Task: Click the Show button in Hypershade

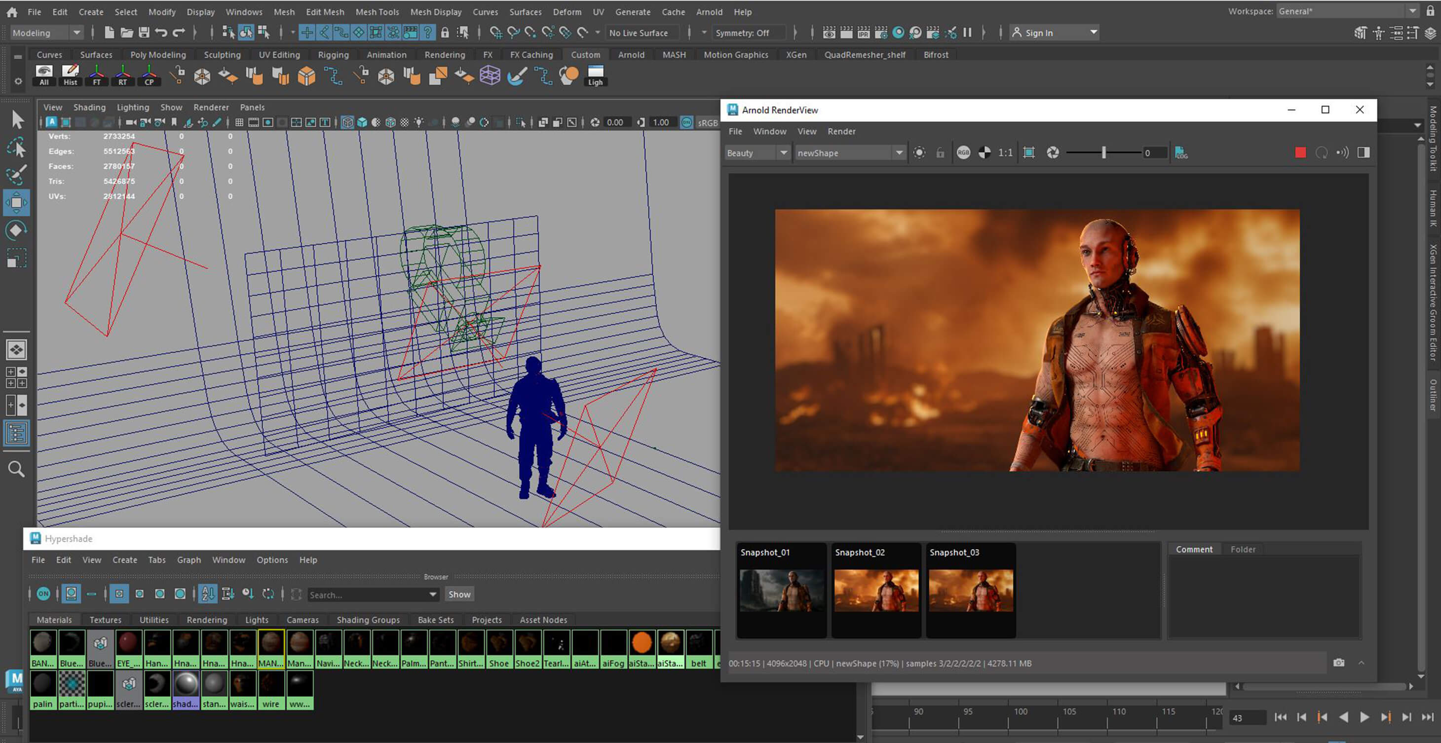Action: (x=459, y=594)
